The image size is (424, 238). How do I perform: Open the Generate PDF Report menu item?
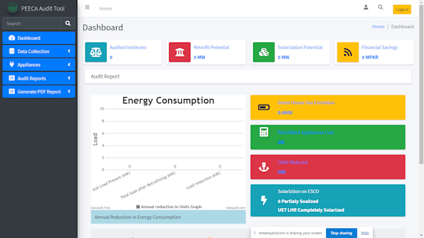39,92
